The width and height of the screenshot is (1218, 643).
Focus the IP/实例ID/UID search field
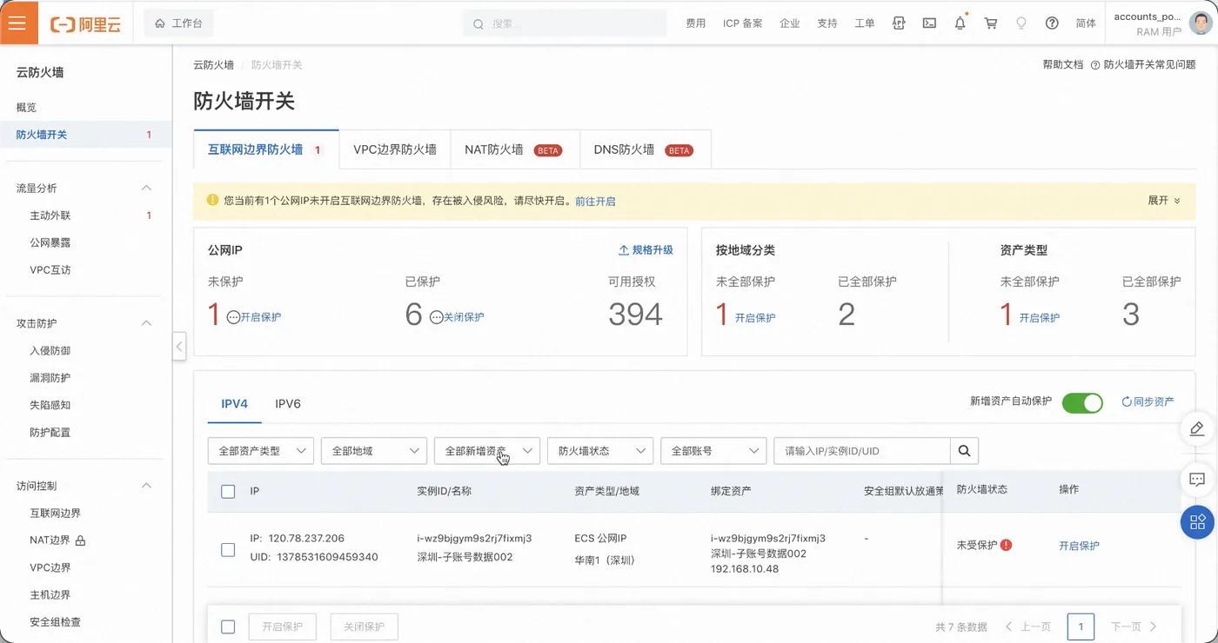(862, 451)
